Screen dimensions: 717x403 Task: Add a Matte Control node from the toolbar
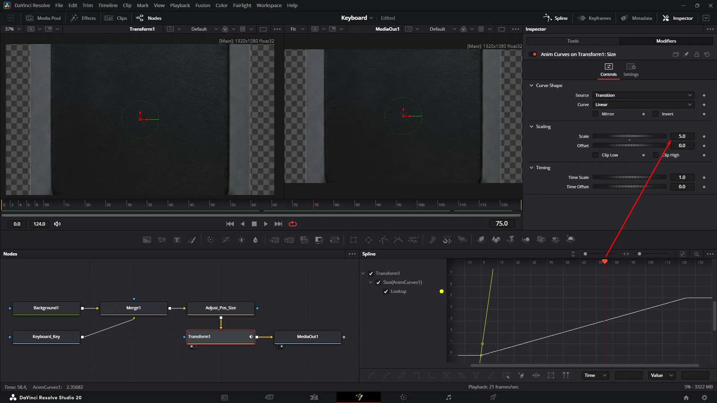point(319,240)
